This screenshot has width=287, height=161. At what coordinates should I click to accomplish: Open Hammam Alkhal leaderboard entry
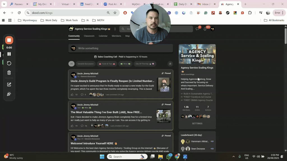[x=200, y=141]
